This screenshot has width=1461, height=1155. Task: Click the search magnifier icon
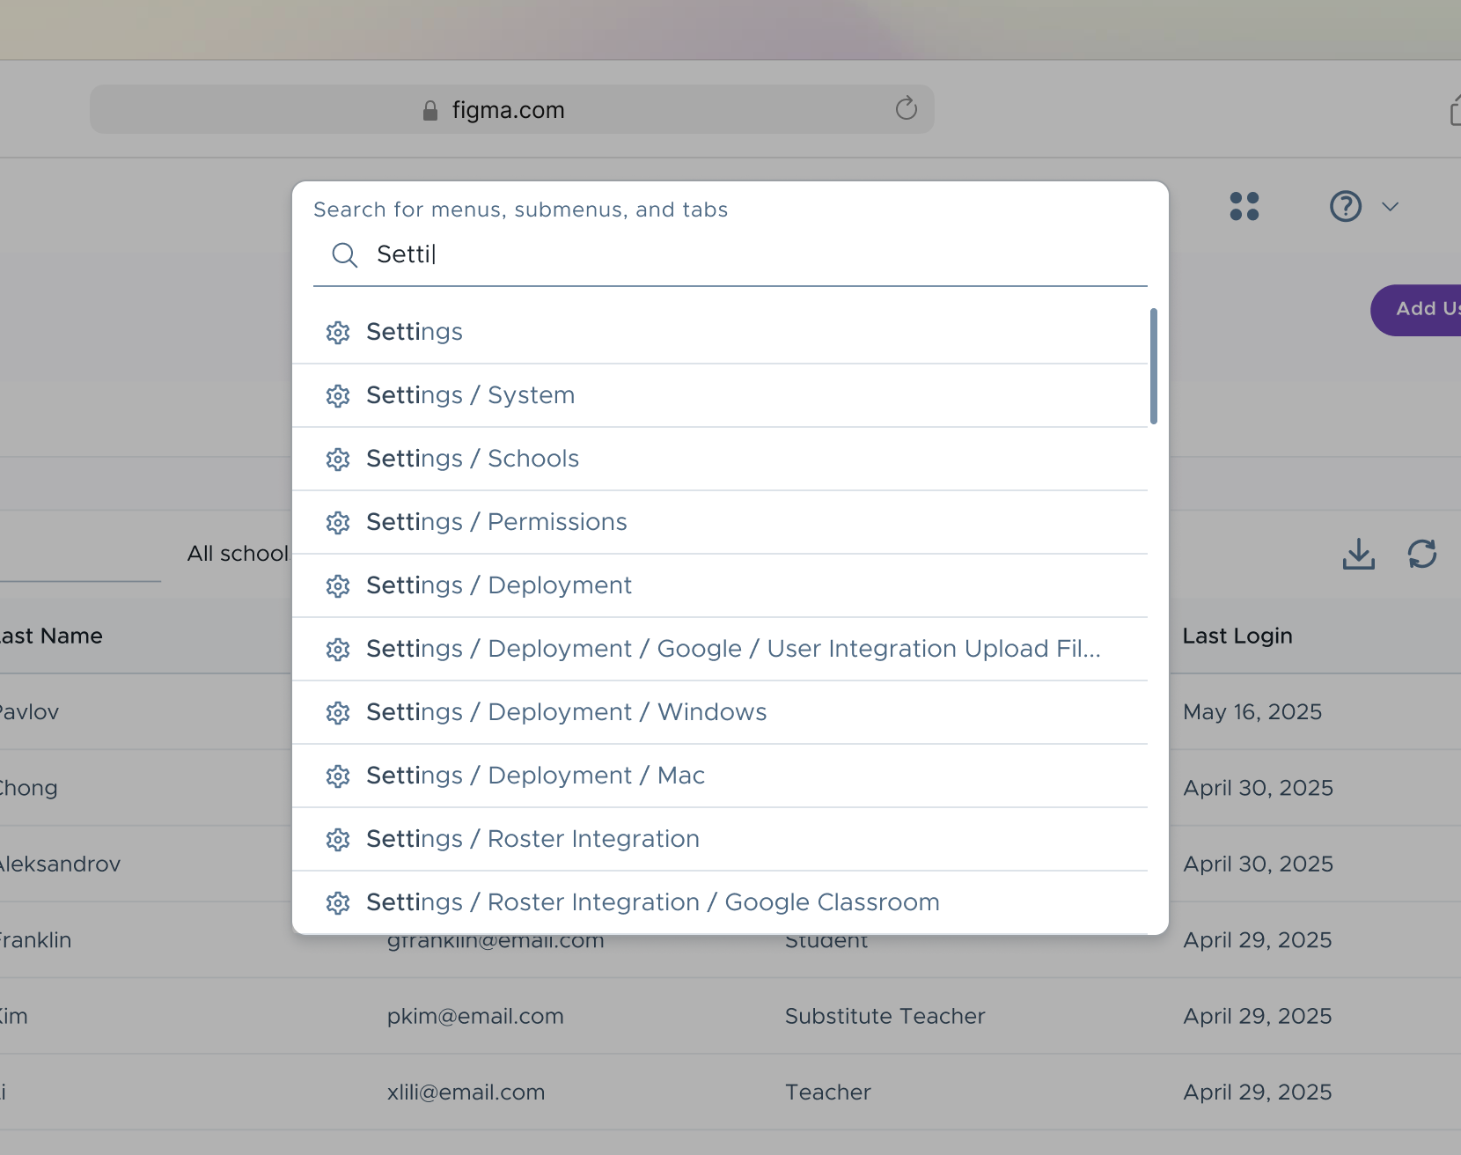tap(344, 255)
